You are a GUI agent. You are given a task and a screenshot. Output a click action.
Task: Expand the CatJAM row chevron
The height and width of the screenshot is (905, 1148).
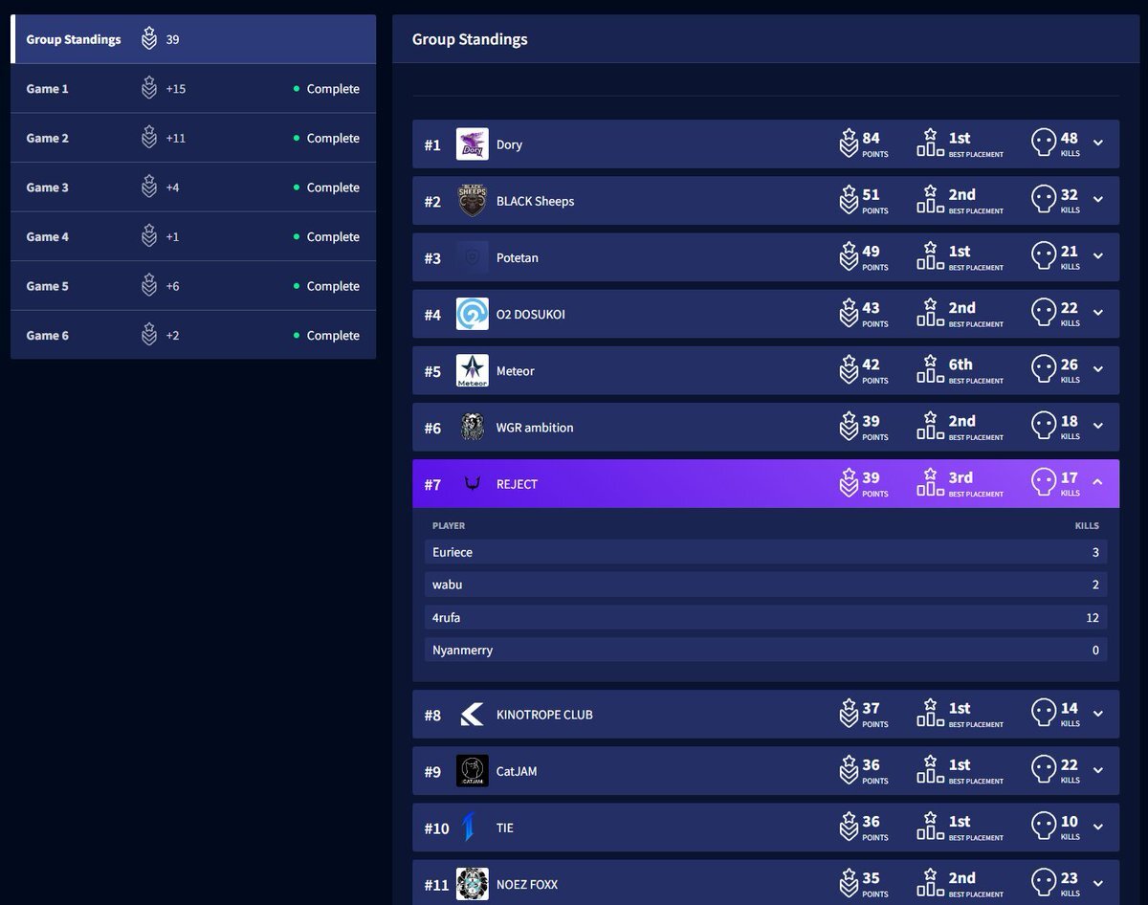tap(1098, 769)
